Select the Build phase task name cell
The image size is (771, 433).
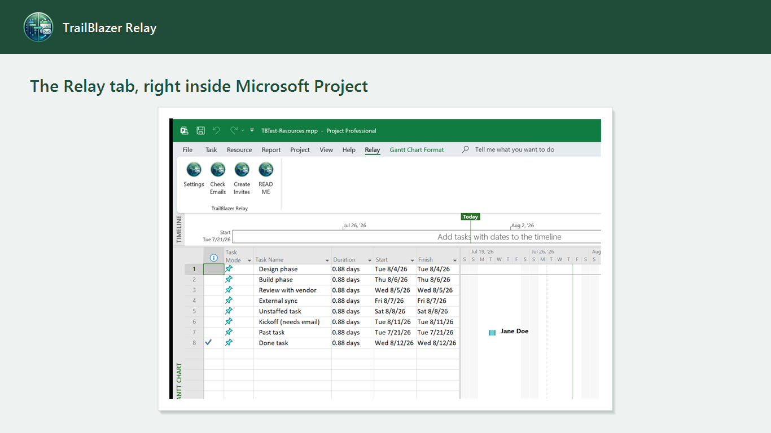point(292,279)
